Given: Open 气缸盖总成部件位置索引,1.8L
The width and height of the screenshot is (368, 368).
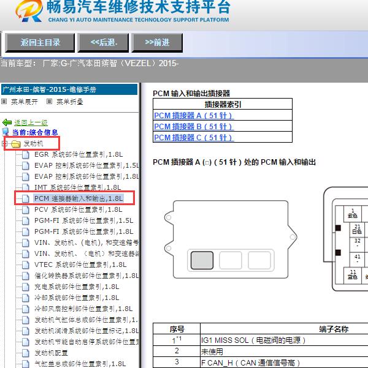Looking at the screenshot, I should (x=80, y=364).
